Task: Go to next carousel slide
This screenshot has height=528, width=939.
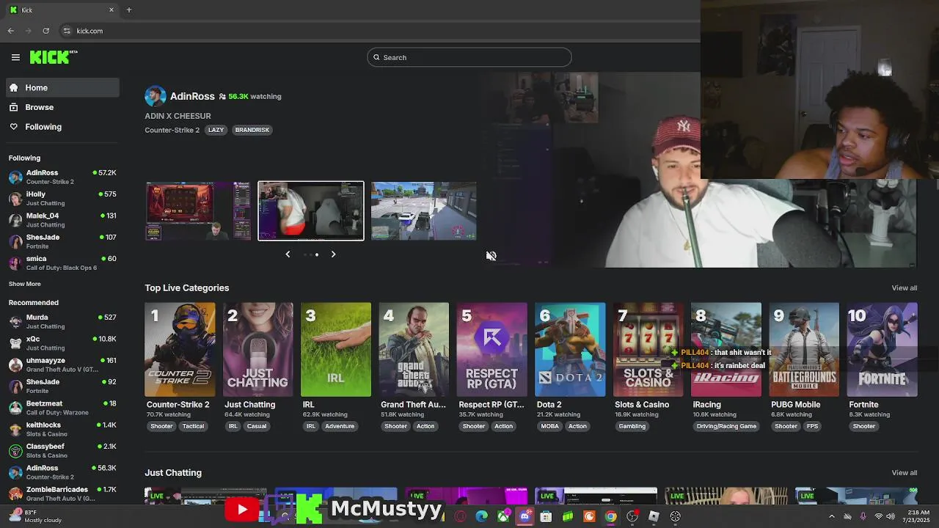Action: pos(333,254)
